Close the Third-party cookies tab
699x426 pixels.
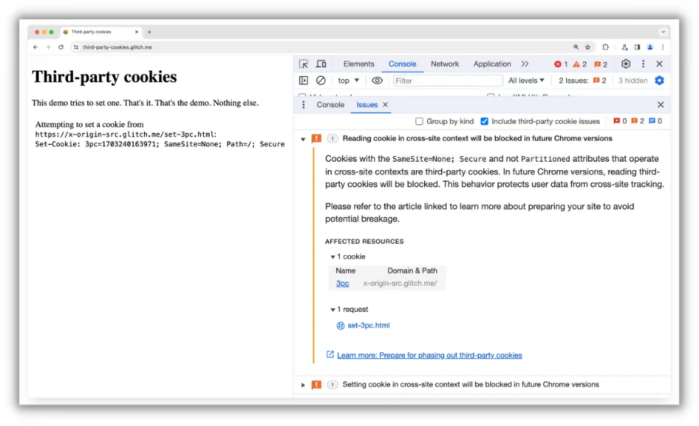coord(137,32)
